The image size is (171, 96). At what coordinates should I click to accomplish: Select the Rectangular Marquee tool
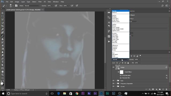pyautogui.click(x=2, y=16)
